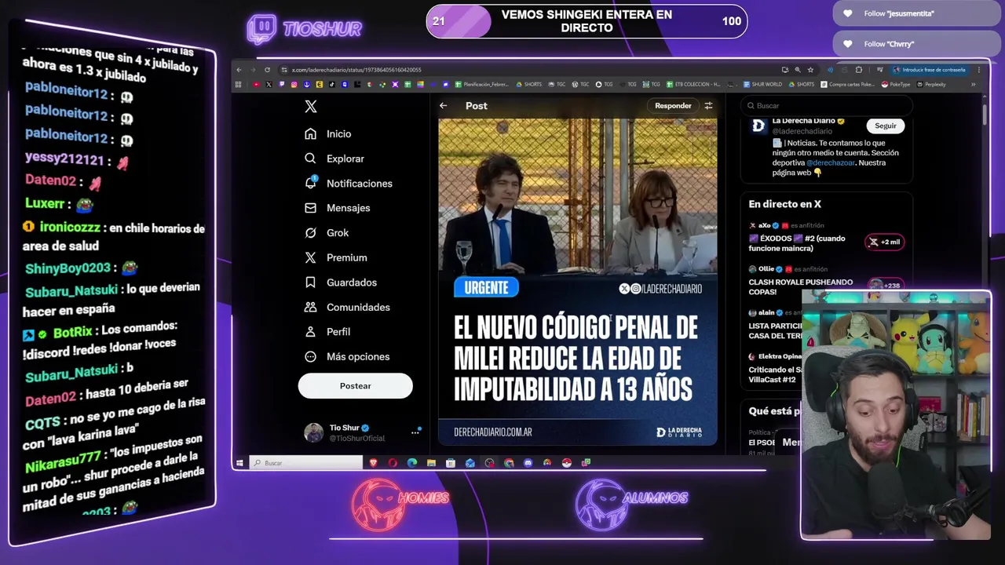
Task: Open the CLASH ROYALE PUSHEANDO COPAS broadcast
Action: (x=801, y=286)
